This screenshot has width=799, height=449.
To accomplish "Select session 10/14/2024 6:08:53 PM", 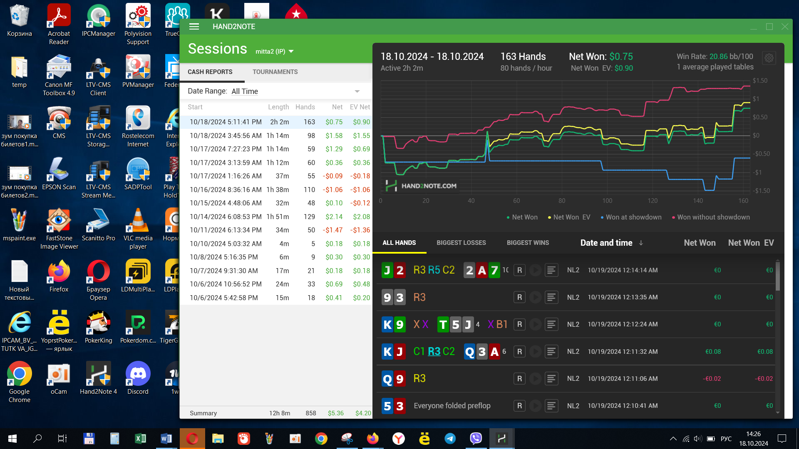I will coord(276,217).
